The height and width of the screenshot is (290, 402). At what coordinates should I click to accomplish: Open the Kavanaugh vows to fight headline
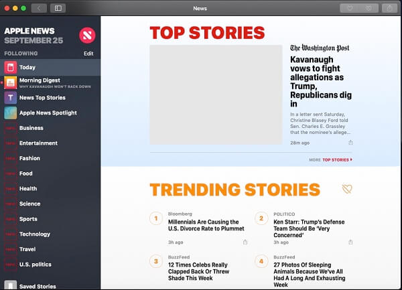coord(320,82)
